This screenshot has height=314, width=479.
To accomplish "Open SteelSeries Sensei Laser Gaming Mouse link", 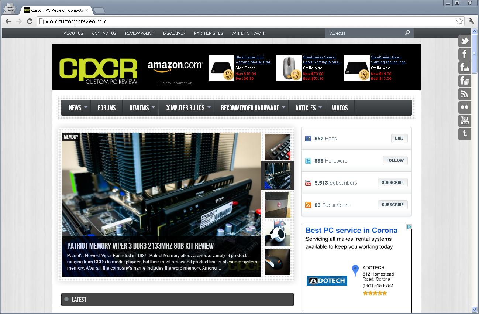I will point(322,59).
